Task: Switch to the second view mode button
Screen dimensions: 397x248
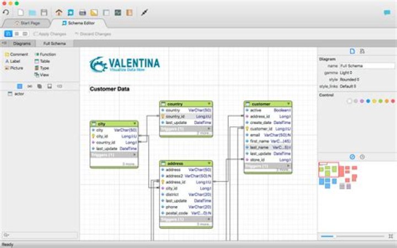Action: pyautogui.click(x=17, y=34)
